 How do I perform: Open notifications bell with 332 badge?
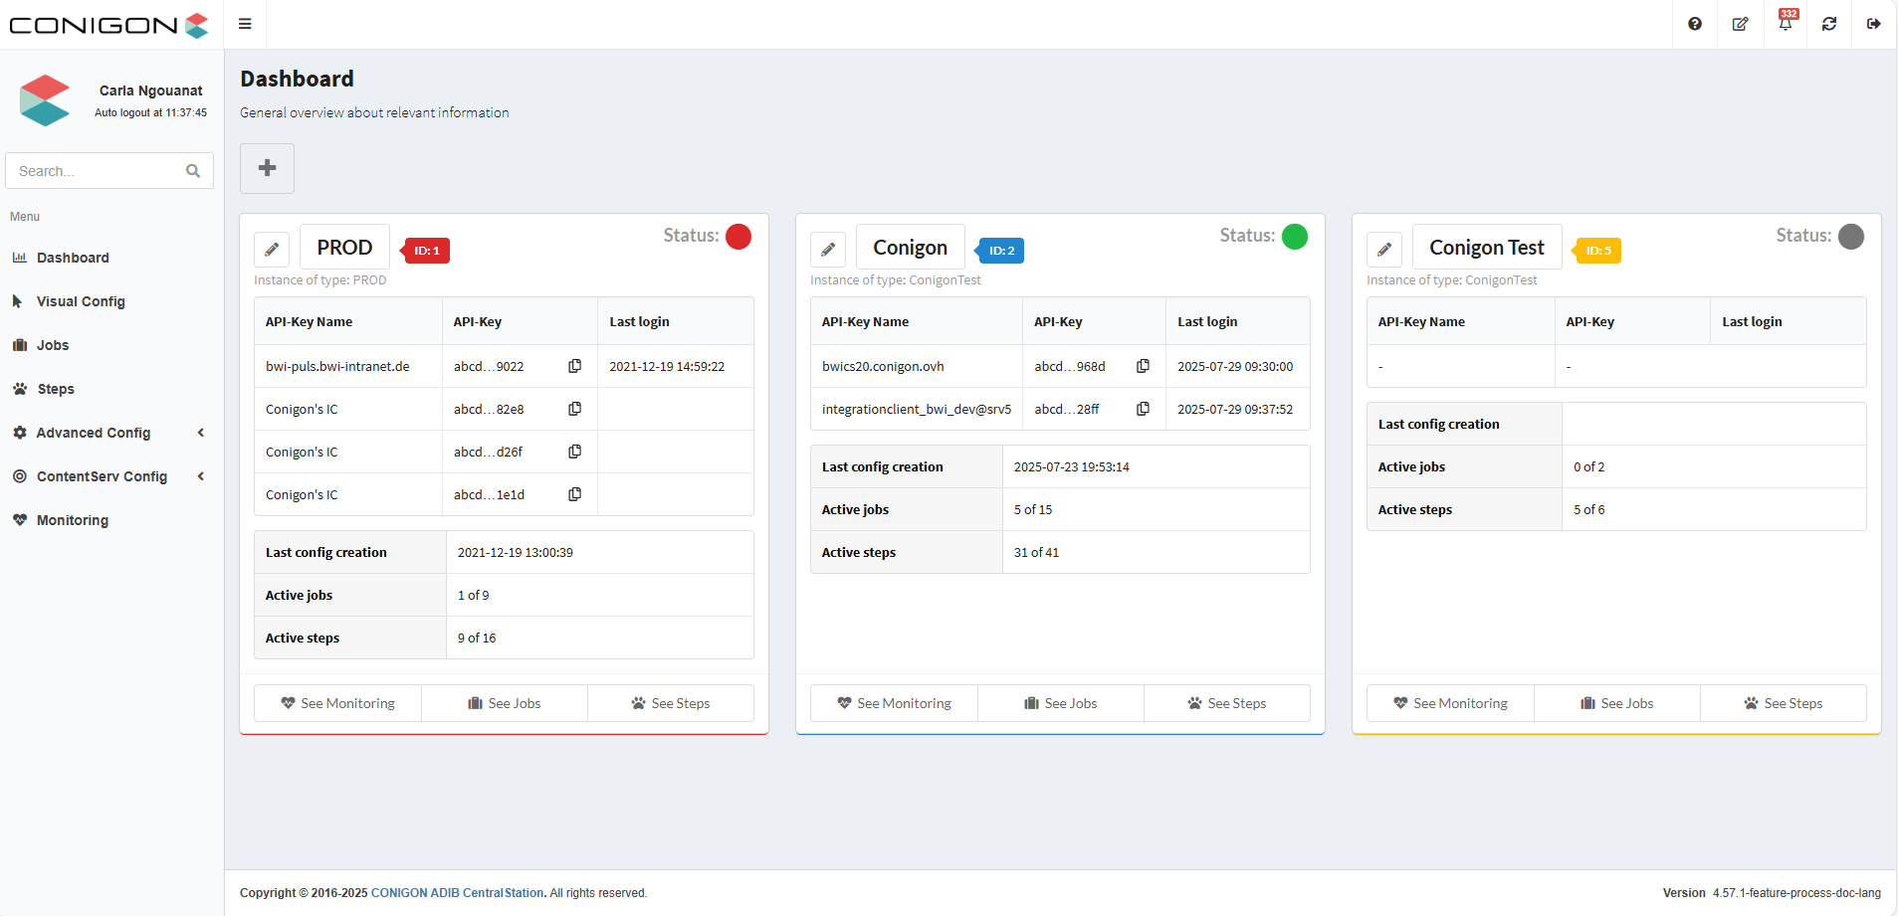[x=1785, y=24]
